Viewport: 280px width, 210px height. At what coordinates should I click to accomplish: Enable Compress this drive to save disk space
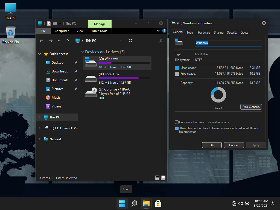pos(177,122)
